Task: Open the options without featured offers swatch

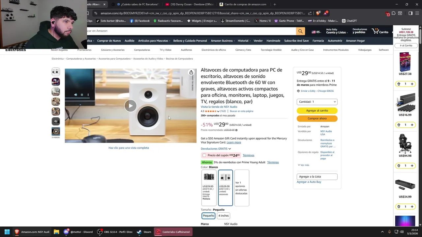Action: [242, 188]
